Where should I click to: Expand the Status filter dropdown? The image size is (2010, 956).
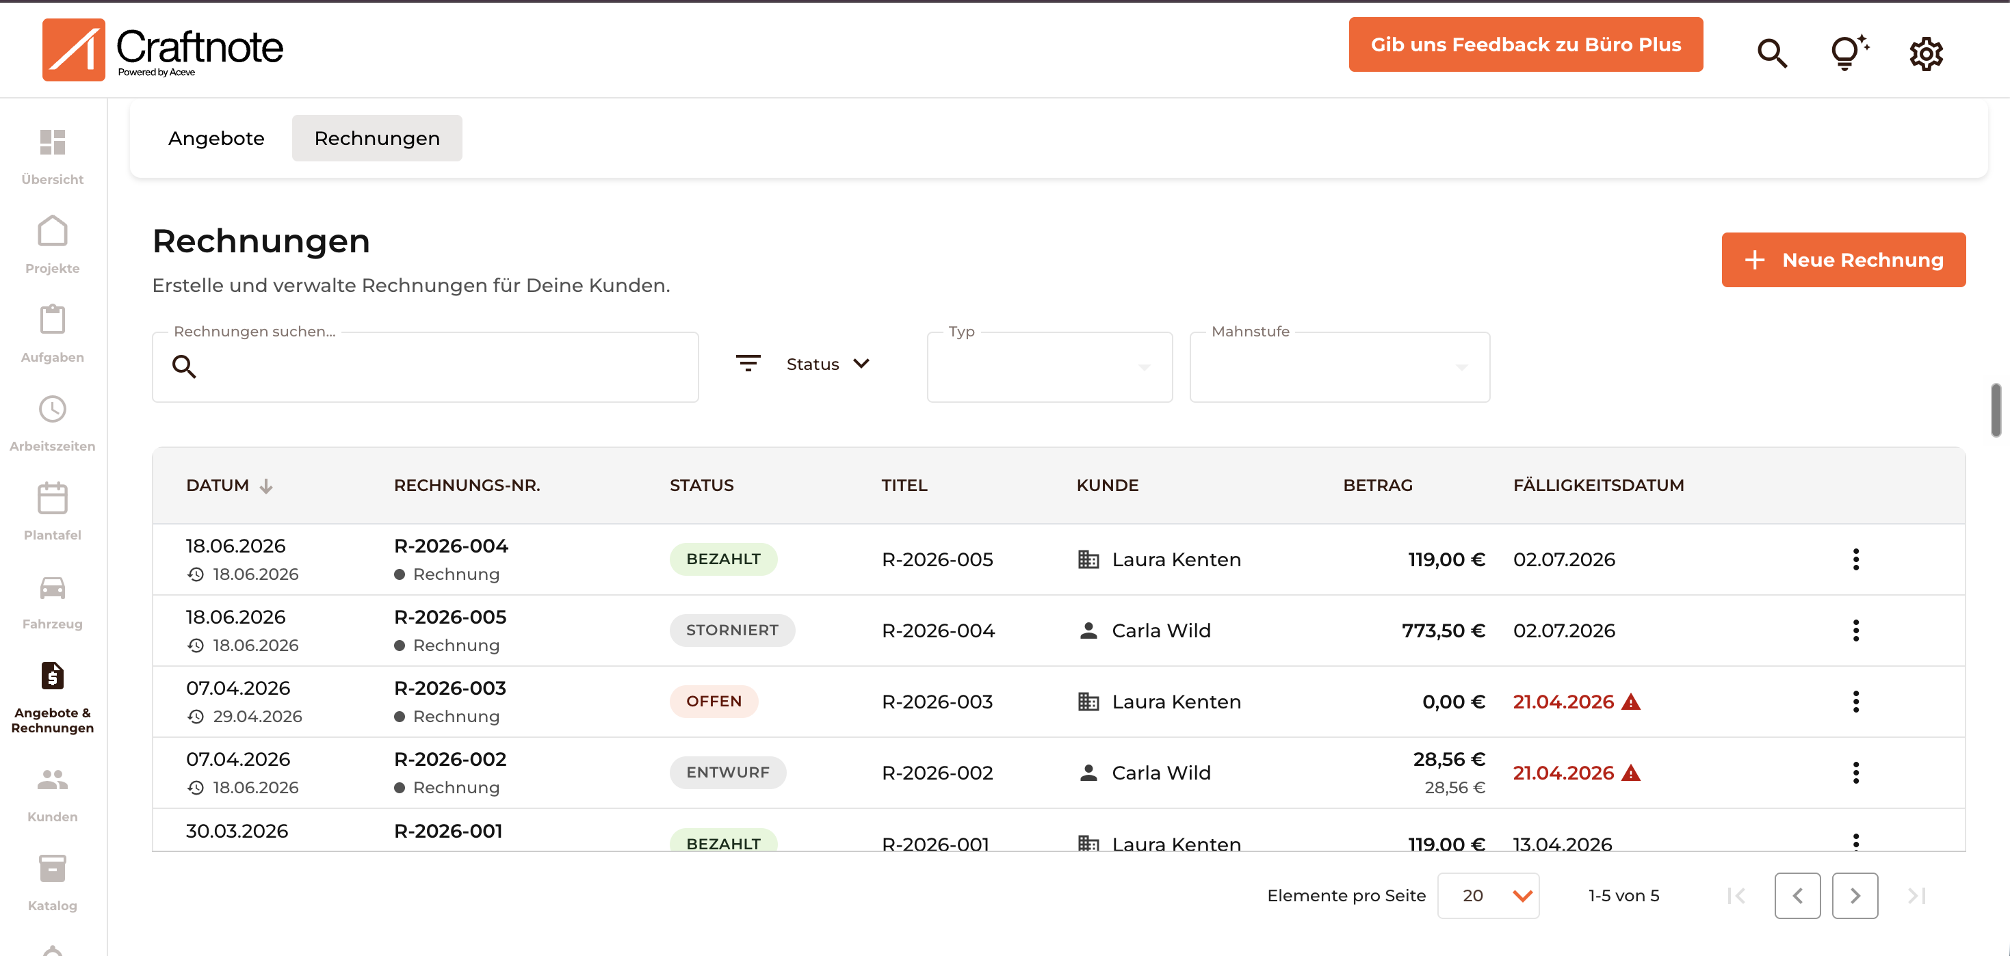click(x=828, y=363)
